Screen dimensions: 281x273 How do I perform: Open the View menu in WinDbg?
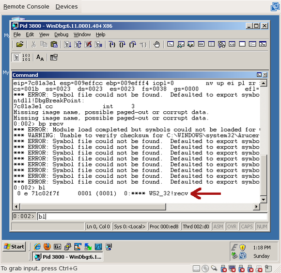[x=44, y=34]
